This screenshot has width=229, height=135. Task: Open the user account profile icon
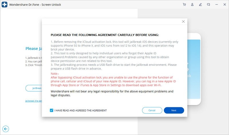(x=192, y=5)
